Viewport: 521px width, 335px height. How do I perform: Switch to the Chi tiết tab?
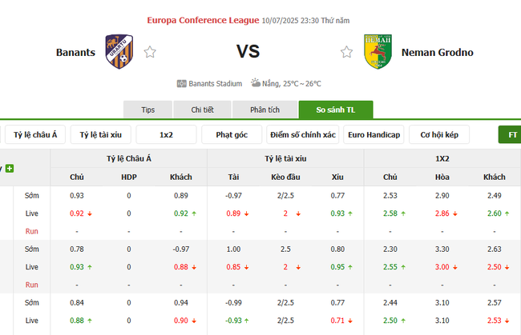[x=203, y=110]
